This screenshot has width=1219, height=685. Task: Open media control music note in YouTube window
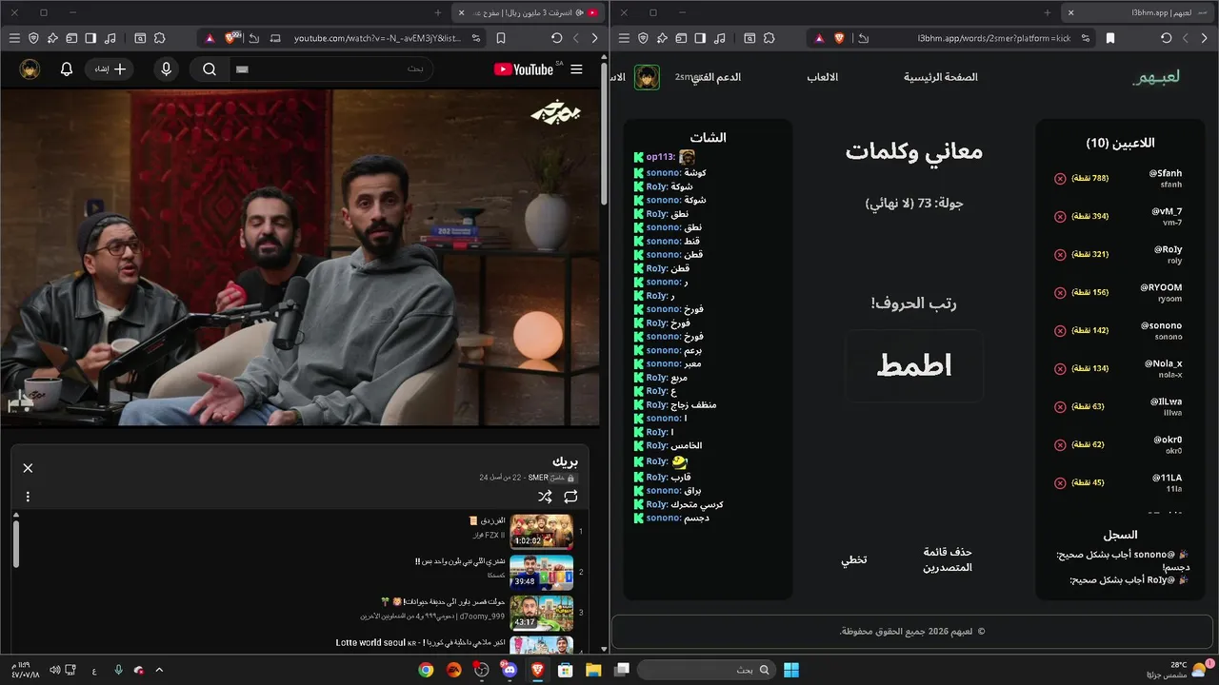(110, 38)
